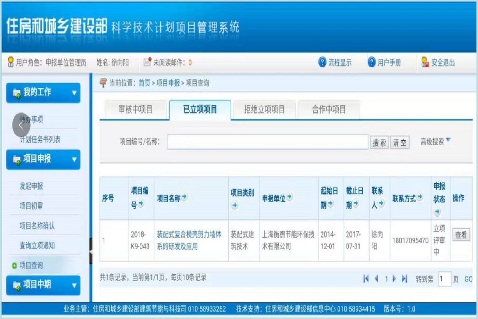Sort by 申报单位 column arrow icon
The image size is (478, 319).
(290, 197)
